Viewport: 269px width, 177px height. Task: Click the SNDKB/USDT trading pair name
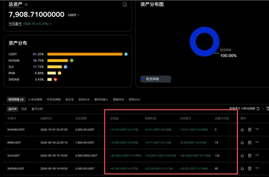[16, 169]
